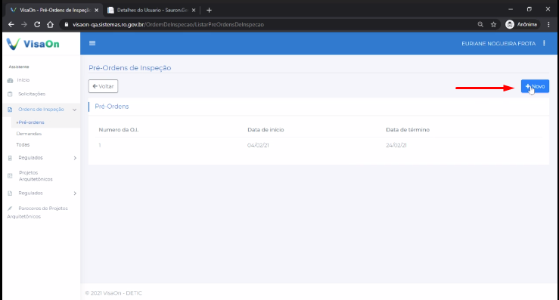Image resolution: width=559 pixels, height=300 pixels.
Task: Click O.I. number 1 in table
Action: [100, 145]
